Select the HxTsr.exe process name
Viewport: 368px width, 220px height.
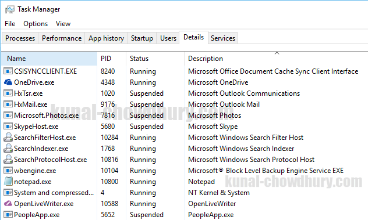pyautogui.click(x=28, y=93)
